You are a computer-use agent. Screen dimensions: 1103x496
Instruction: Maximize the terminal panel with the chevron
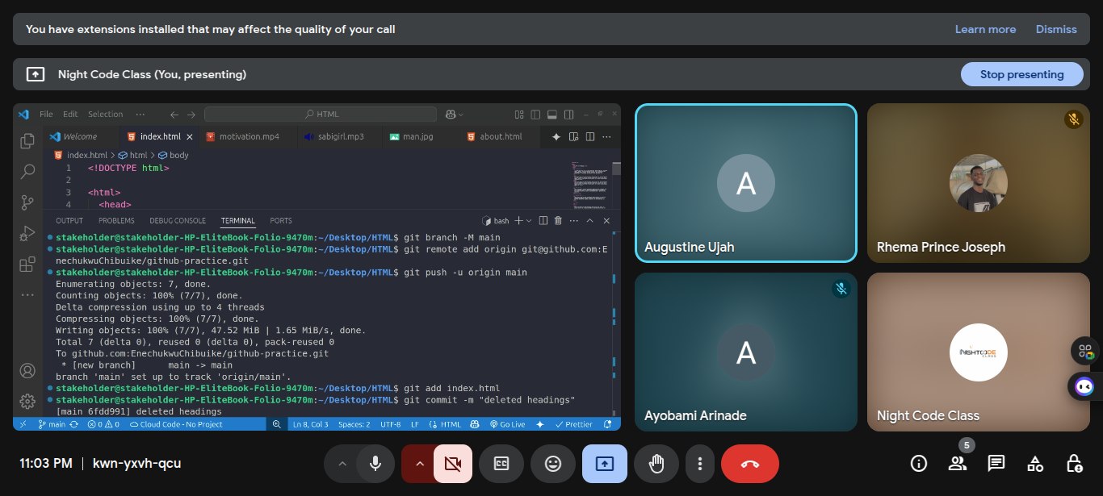pos(589,220)
